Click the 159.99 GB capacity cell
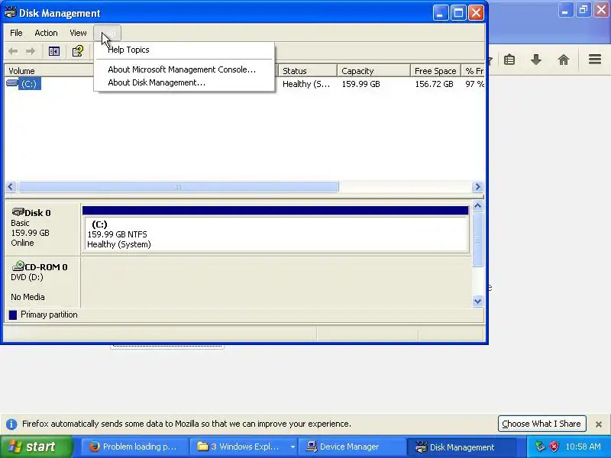 click(360, 84)
